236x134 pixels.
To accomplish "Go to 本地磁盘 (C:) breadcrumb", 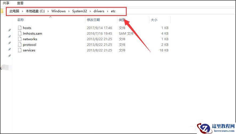I will click(35, 11).
